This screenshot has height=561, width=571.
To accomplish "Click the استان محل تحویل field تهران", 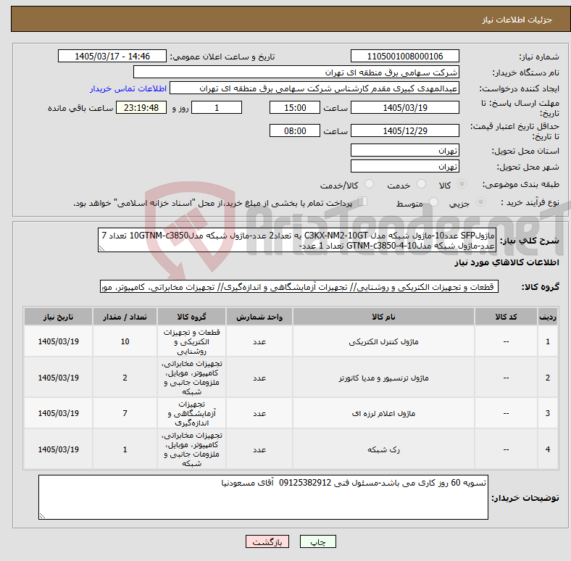I will click(405, 151).
